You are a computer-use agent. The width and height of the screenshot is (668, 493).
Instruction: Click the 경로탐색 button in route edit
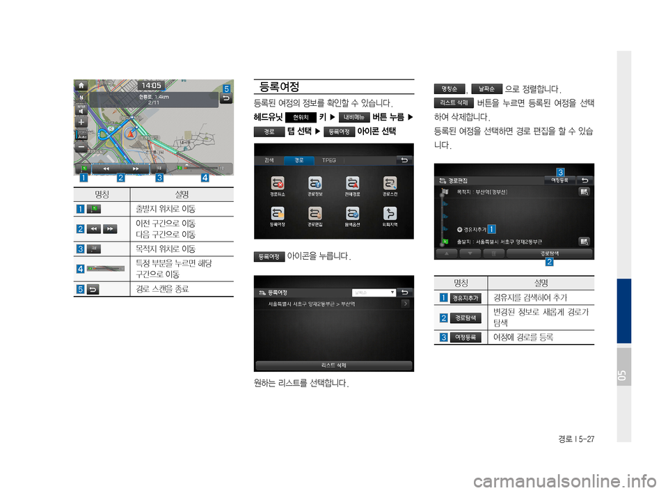(x=550, y=253)
